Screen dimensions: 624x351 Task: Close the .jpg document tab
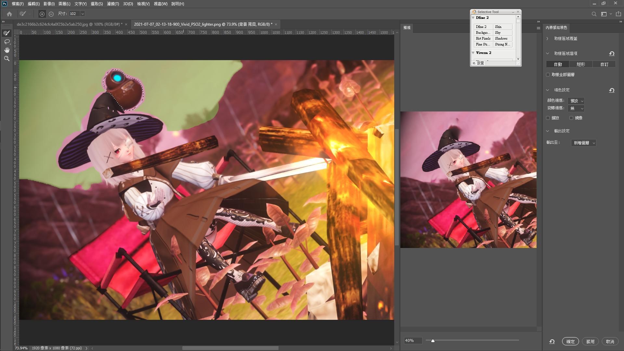pos(126,24)
